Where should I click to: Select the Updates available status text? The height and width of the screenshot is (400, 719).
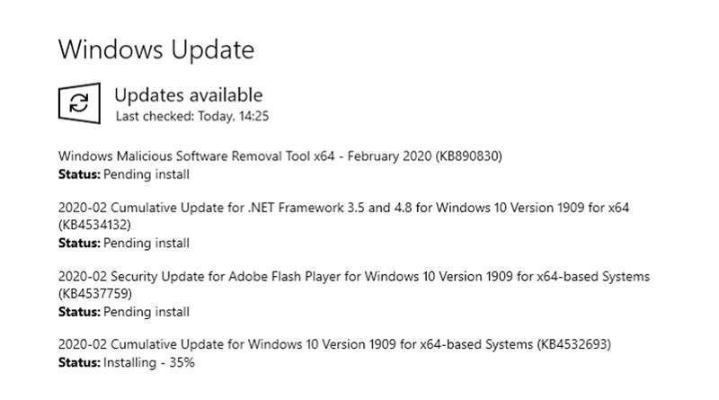coord(189,94)
